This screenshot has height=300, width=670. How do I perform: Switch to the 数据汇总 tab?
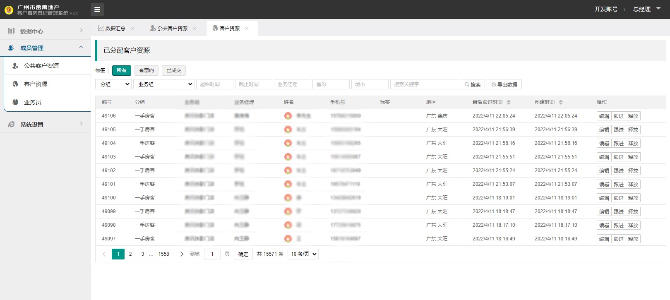click(115, 29)
